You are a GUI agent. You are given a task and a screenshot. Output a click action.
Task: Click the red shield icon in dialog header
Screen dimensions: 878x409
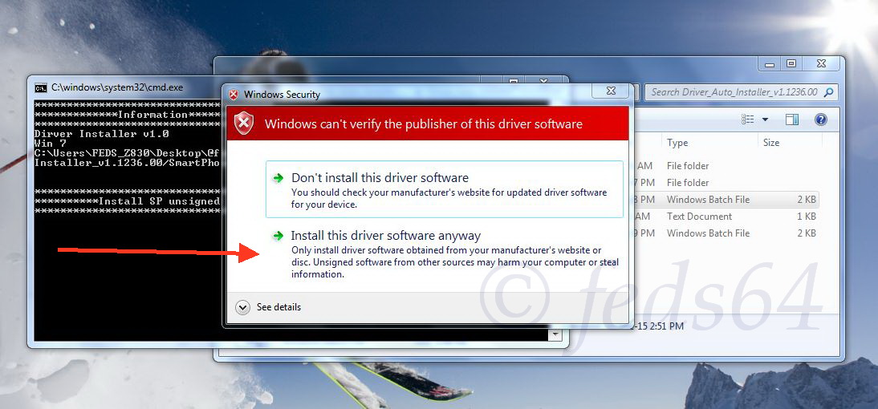244,123
